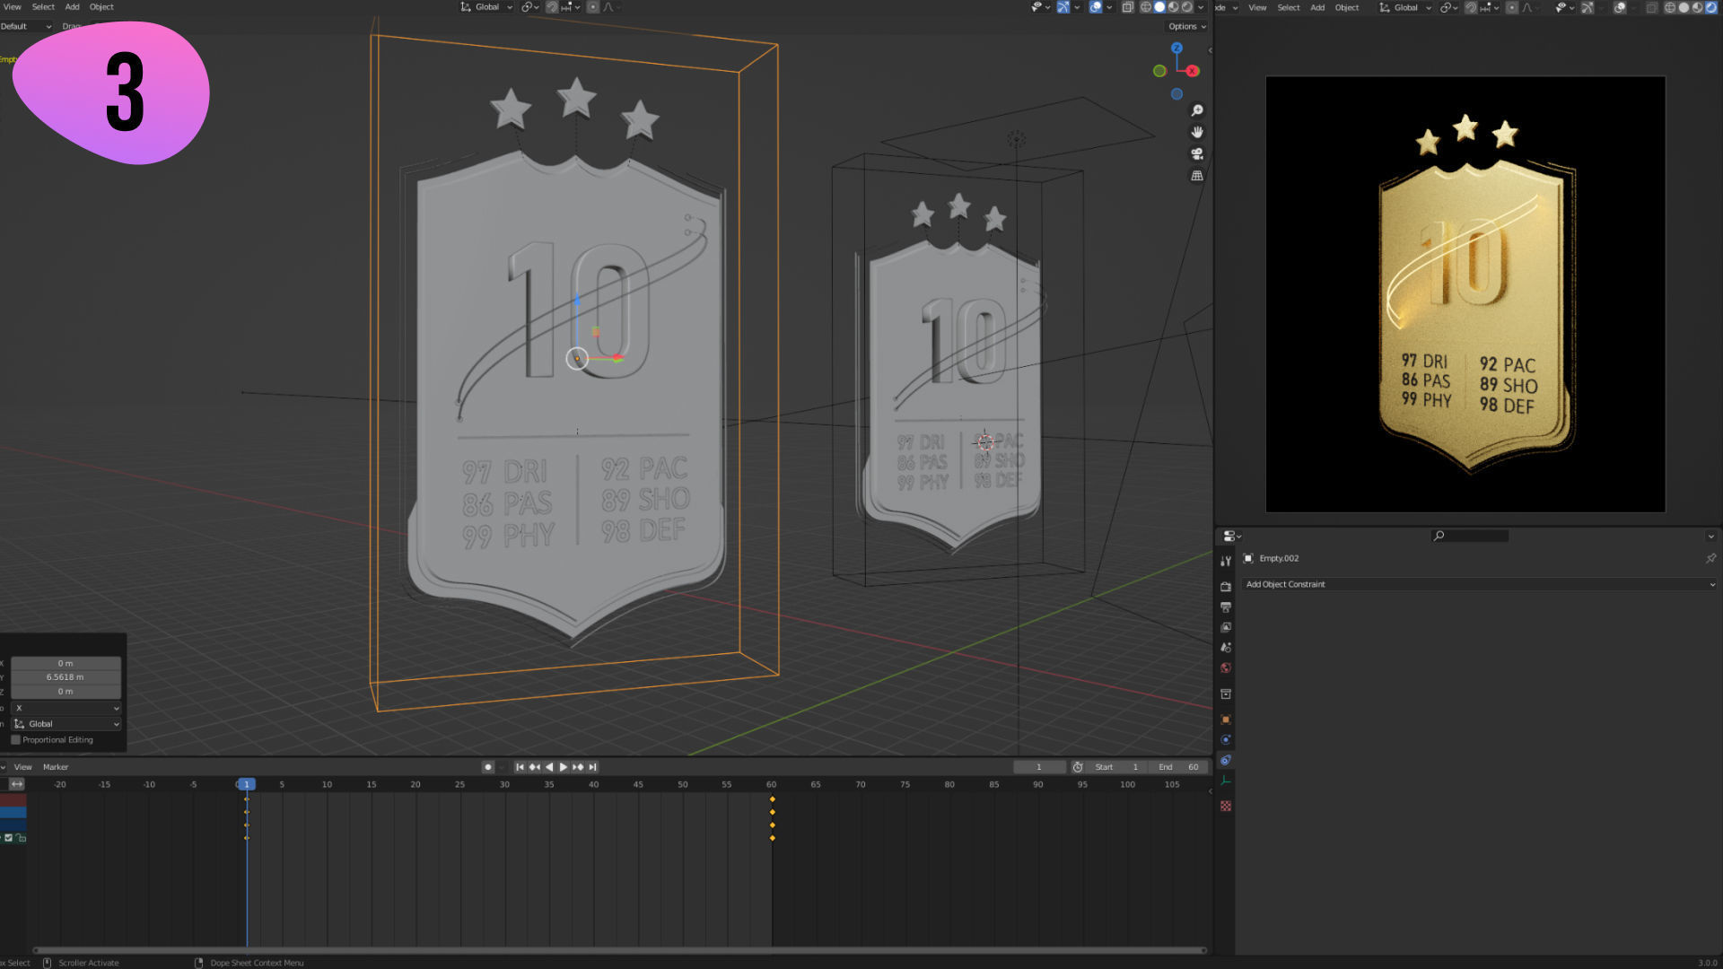1723x969 pixels.
Task: Click the pan hand icon in left viewport
Action: click(x=1196, y=132)
